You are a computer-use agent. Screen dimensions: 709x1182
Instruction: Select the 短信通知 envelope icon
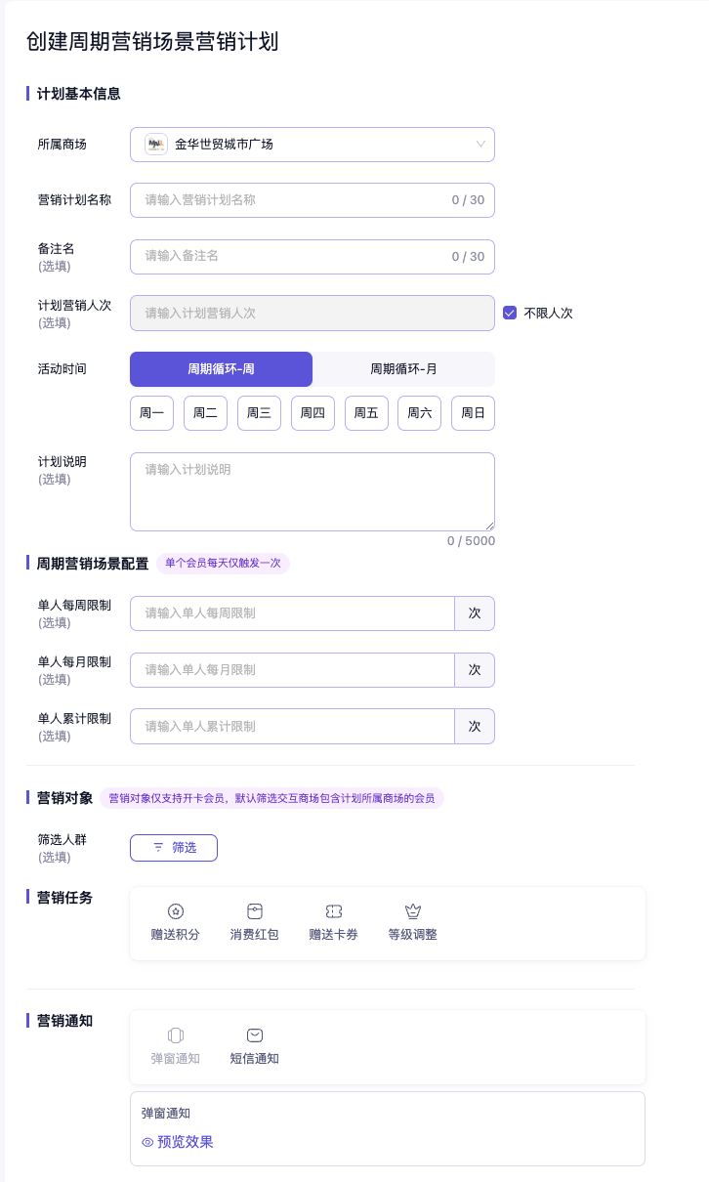[x=255, y=1035]
